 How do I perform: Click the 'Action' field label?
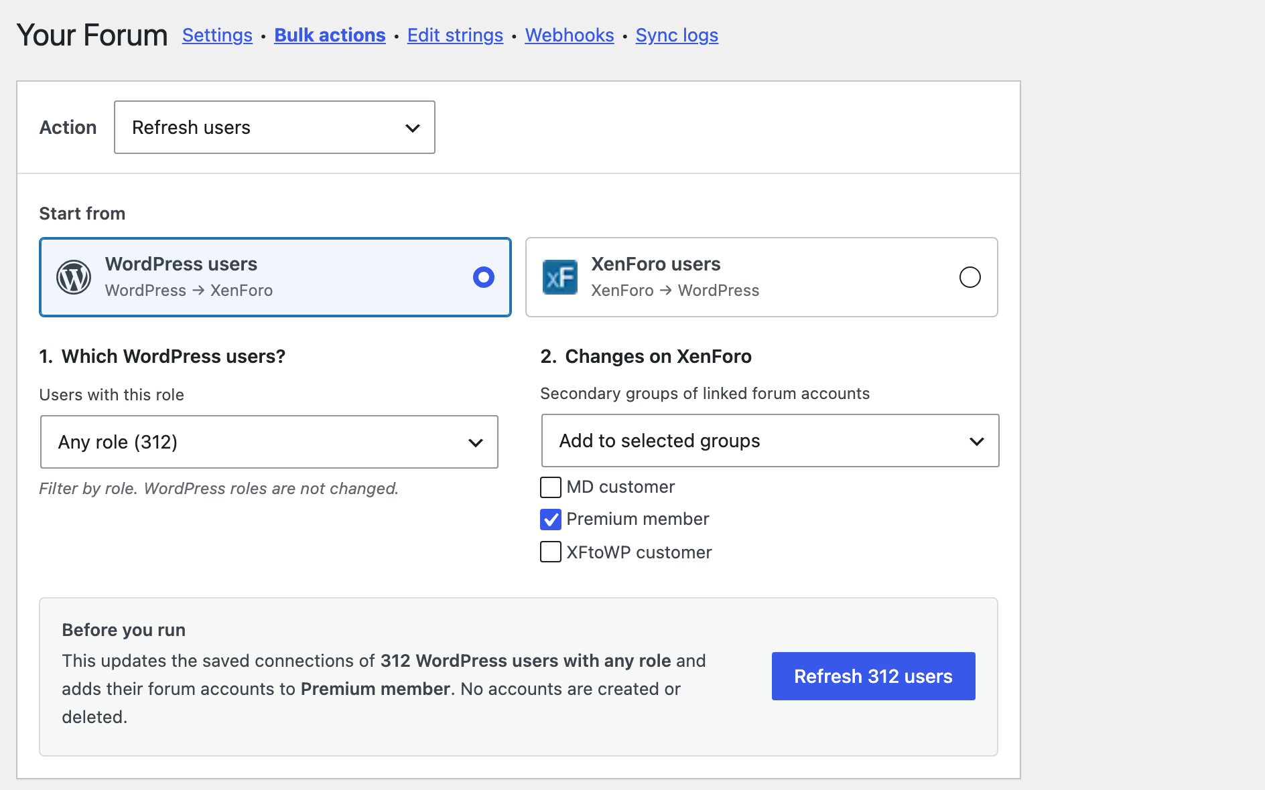(x=68, y=127)
